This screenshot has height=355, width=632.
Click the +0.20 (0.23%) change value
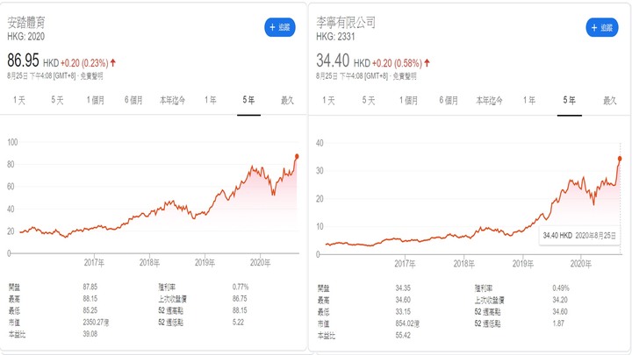(84, 63)
